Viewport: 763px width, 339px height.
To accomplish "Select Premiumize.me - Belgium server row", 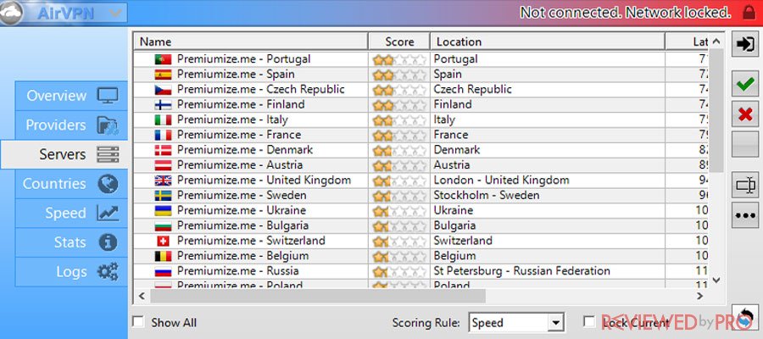I will pos(421,256).
